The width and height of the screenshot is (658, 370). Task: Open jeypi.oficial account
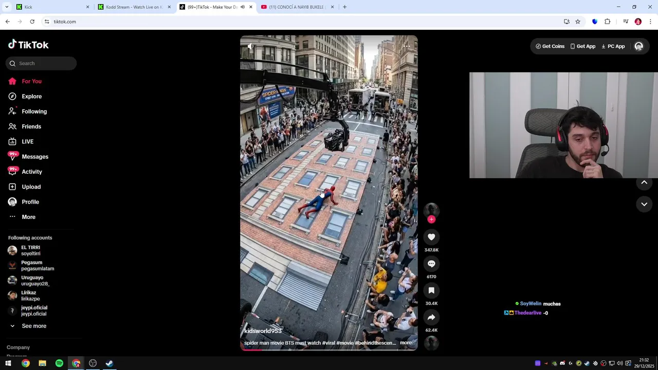(x=28, y=310)
